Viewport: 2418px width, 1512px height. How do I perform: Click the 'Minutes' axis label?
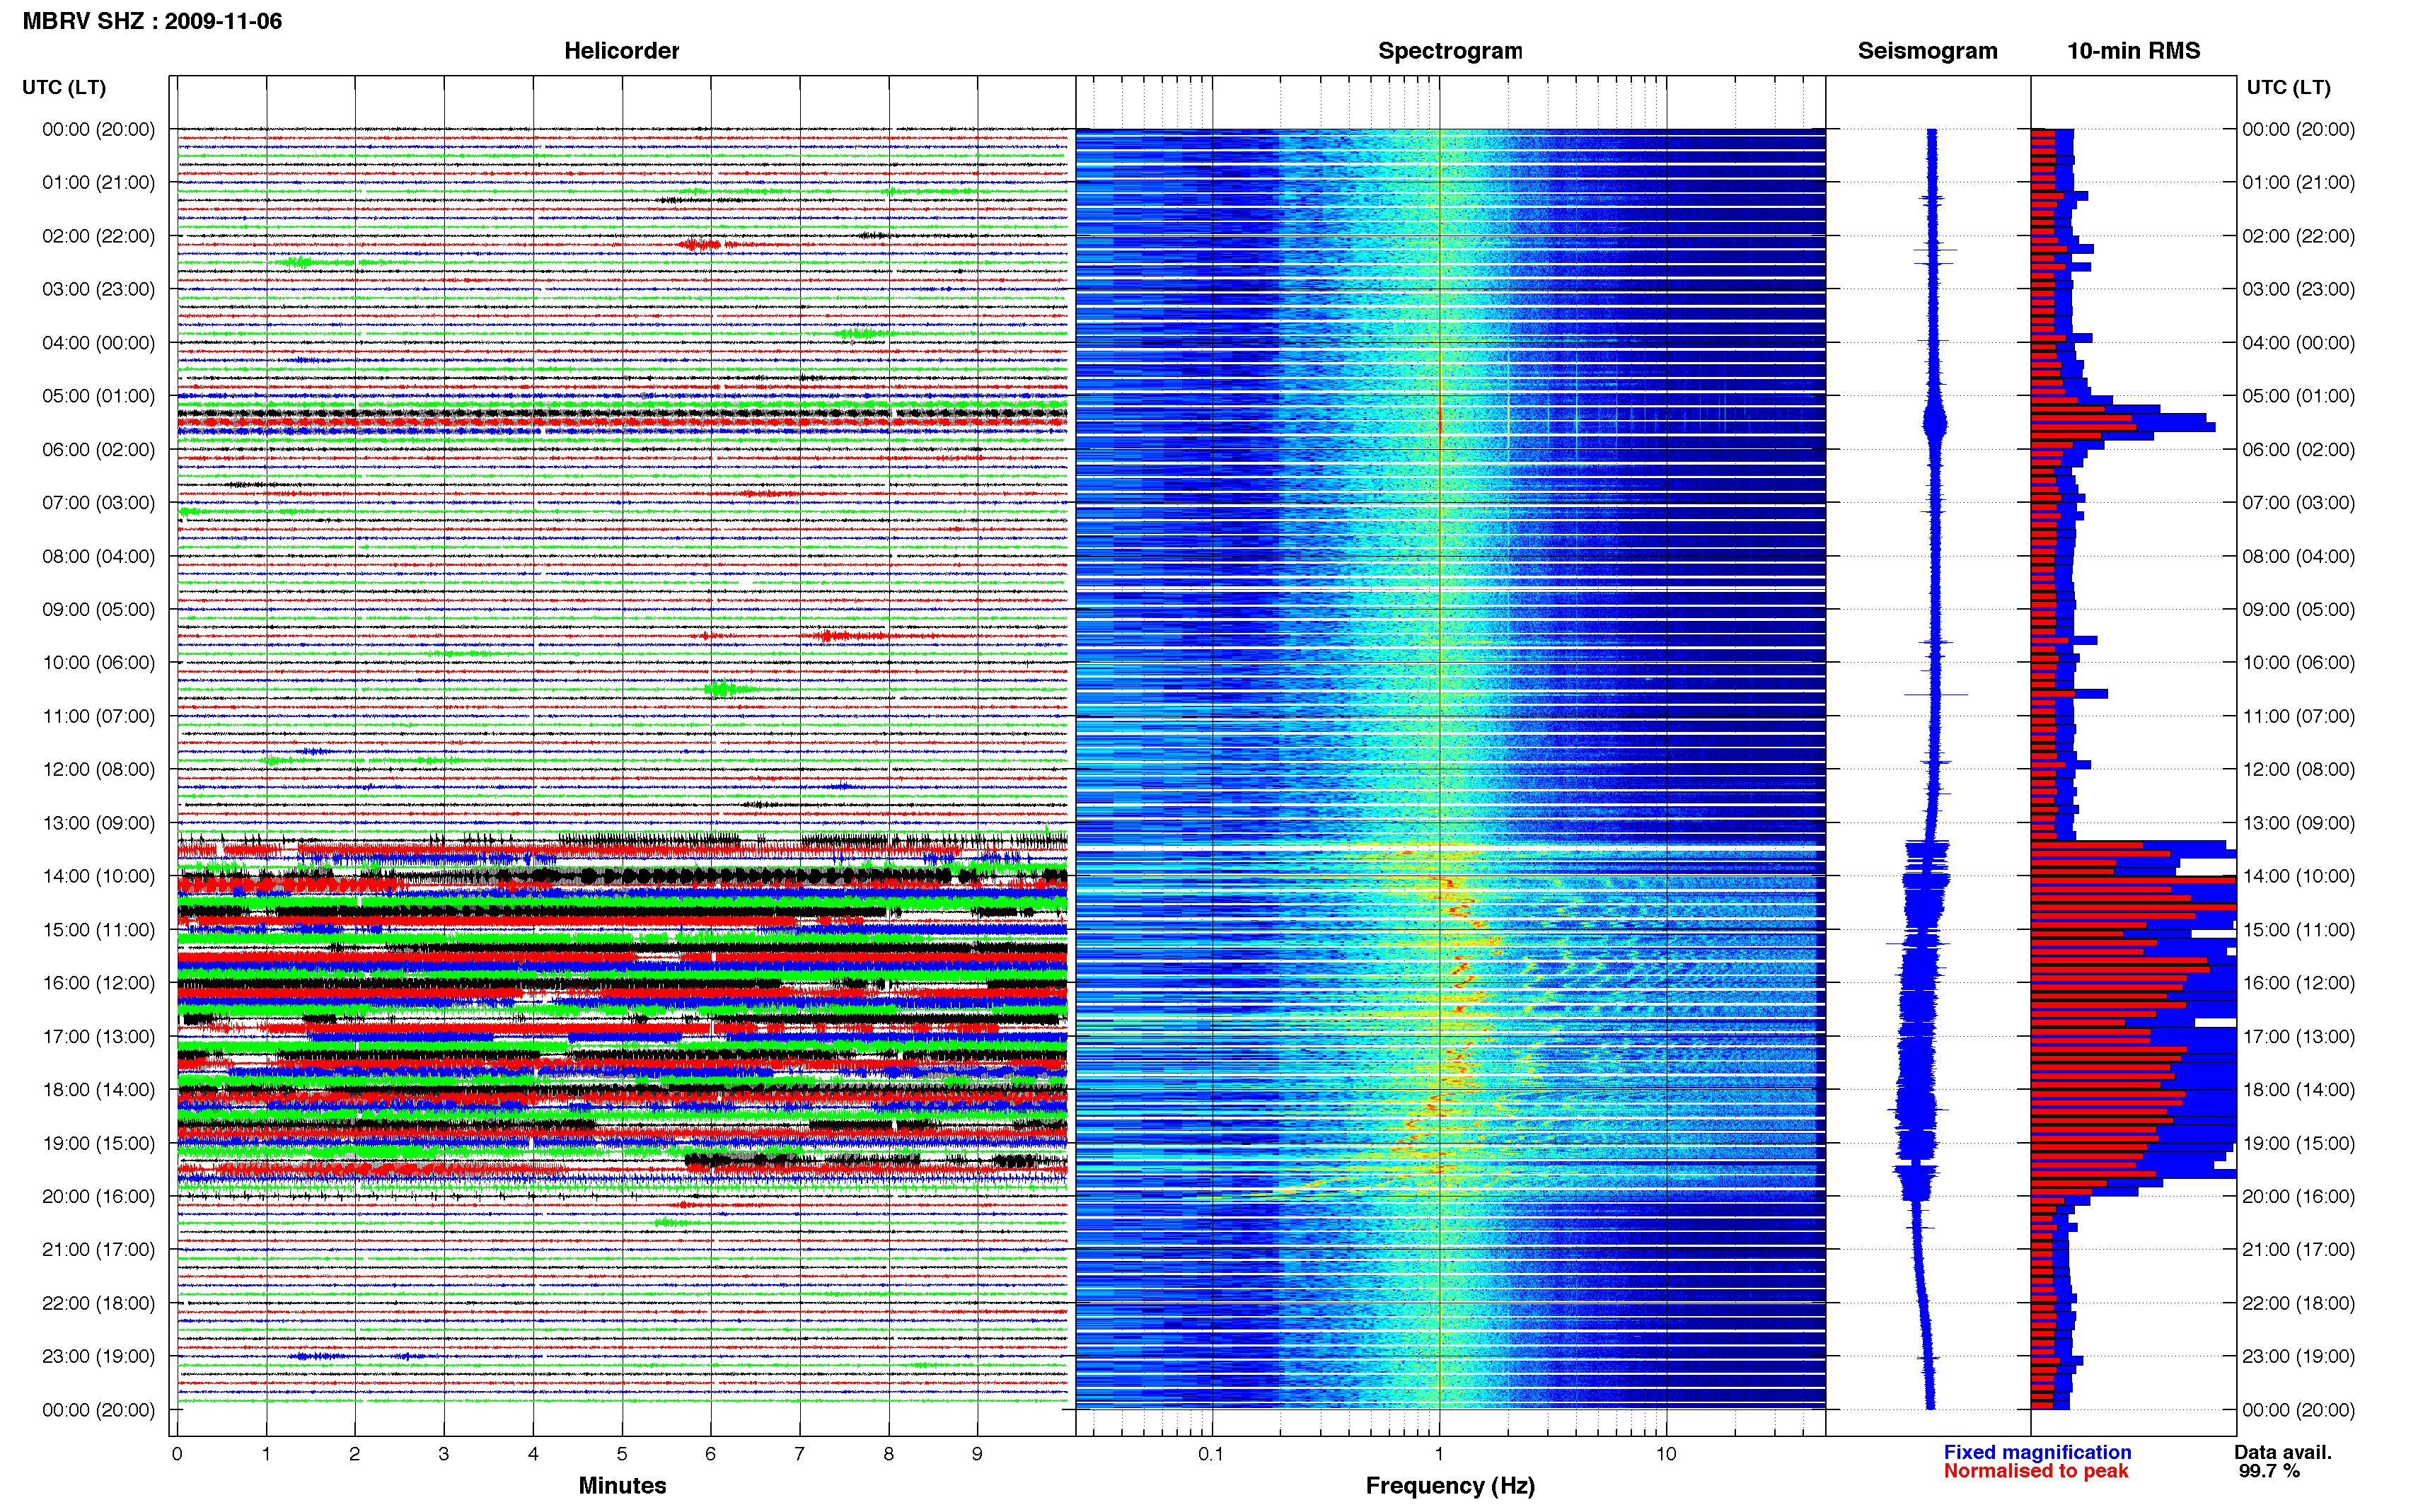pos(622,1485)
